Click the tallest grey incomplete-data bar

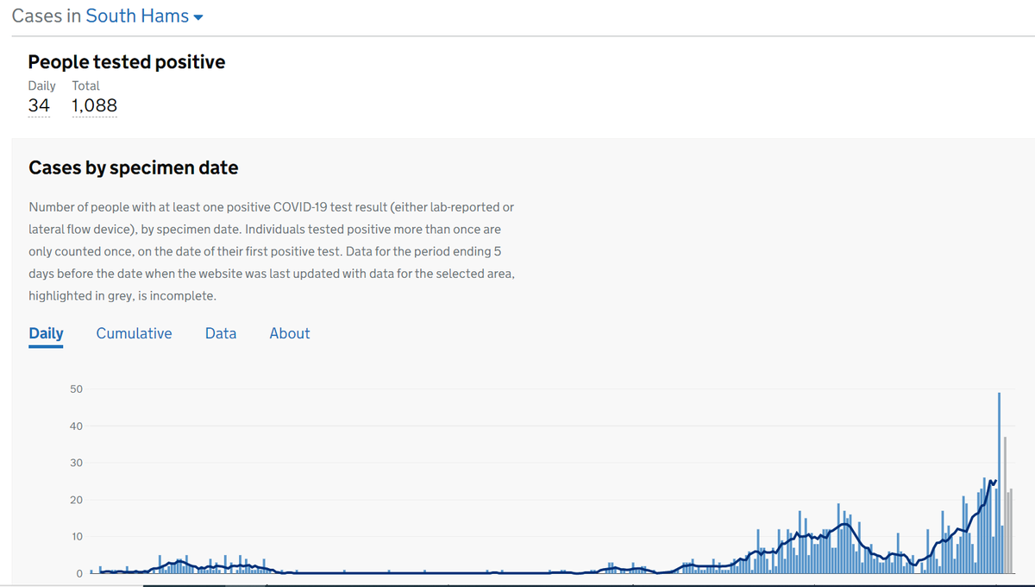(1006, 505)
